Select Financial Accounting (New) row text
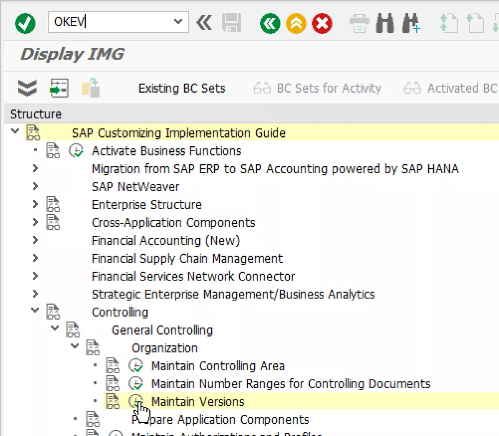Image resolution: width=499 pixels, height=436 pixels. (166, 240)
